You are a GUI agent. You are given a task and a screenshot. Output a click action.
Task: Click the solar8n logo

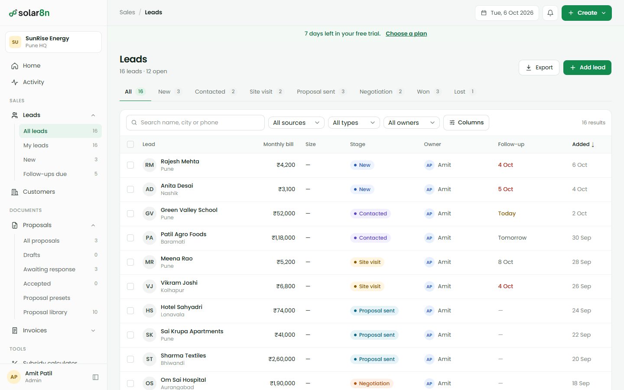coord(29,13)
